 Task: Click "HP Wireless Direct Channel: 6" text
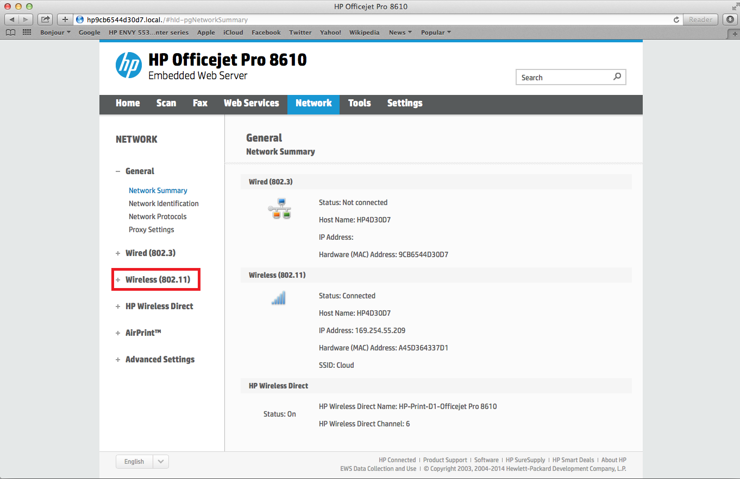click(x=365, y=424)
